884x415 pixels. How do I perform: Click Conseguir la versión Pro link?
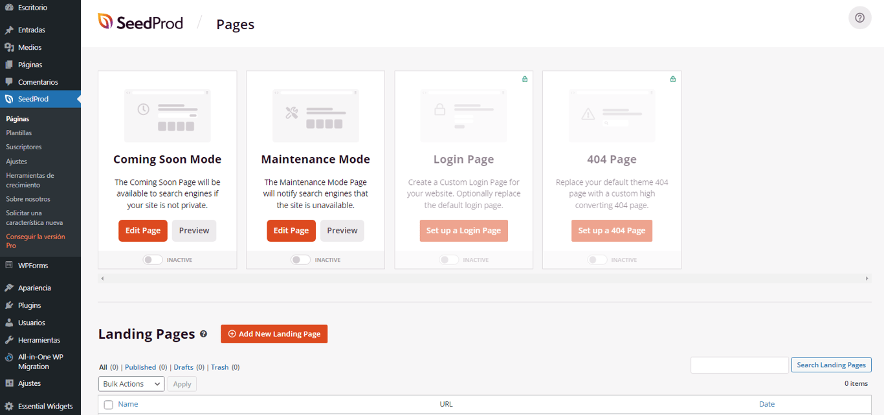point(36,241)
